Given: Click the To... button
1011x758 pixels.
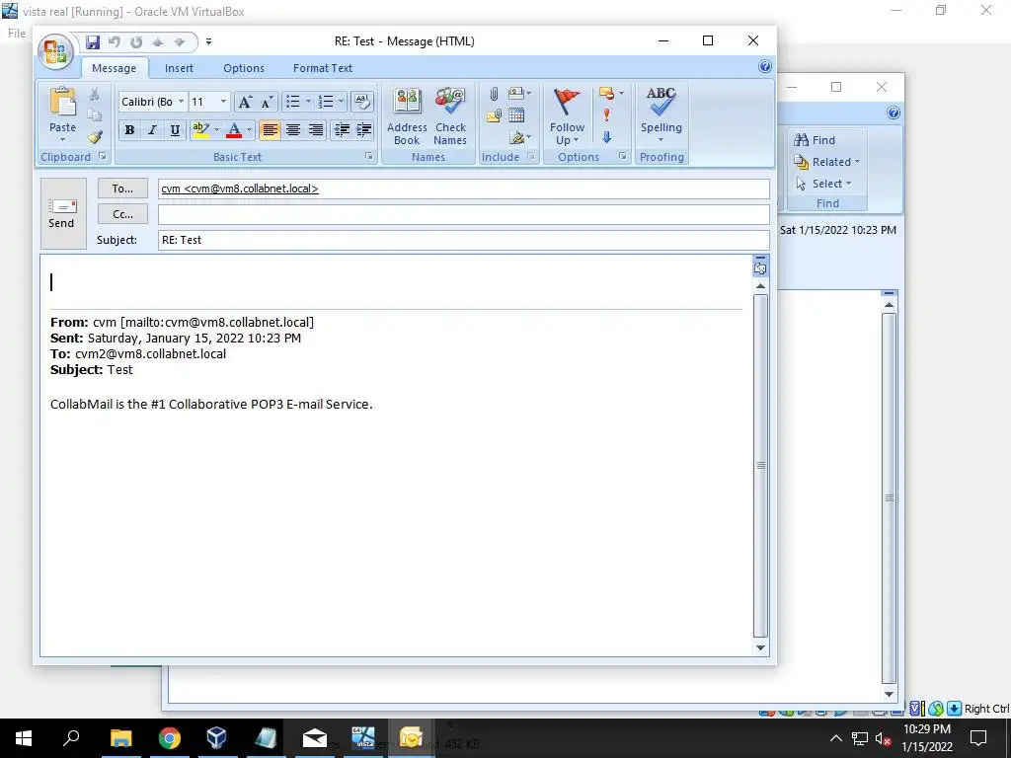Looking at the screenshot, I should tap(122, 189).
